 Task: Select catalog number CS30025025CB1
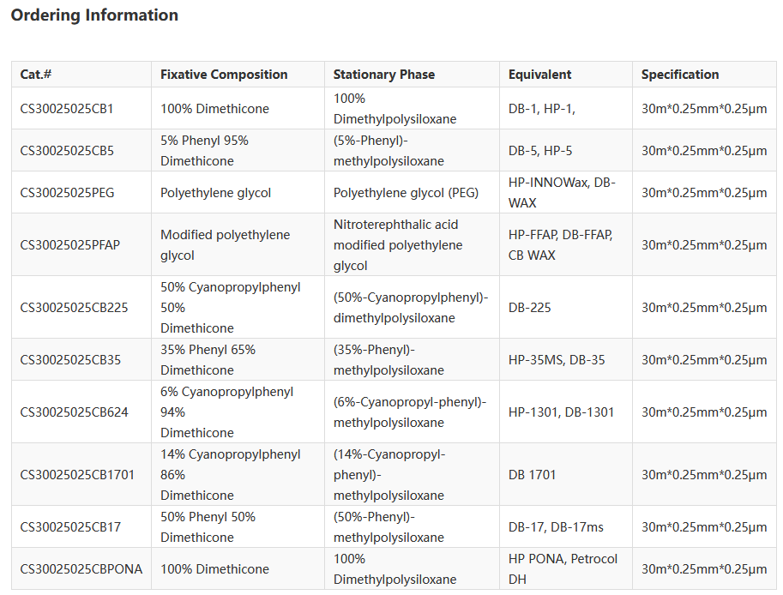pyautogui.click(x=67, y=109)
